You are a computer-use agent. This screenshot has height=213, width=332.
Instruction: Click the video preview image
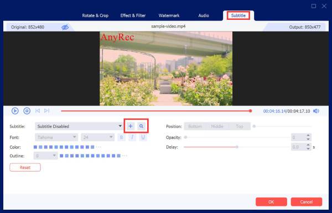pyautogui.click(x=166, y=68)
